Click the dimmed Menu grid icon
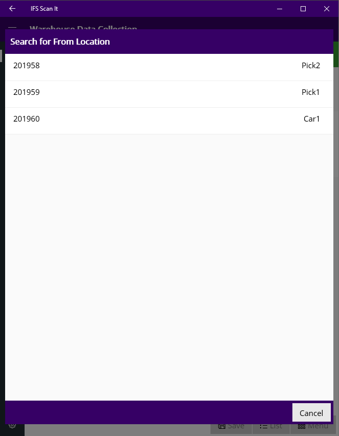339x436 pixels. tap(302, 426)
